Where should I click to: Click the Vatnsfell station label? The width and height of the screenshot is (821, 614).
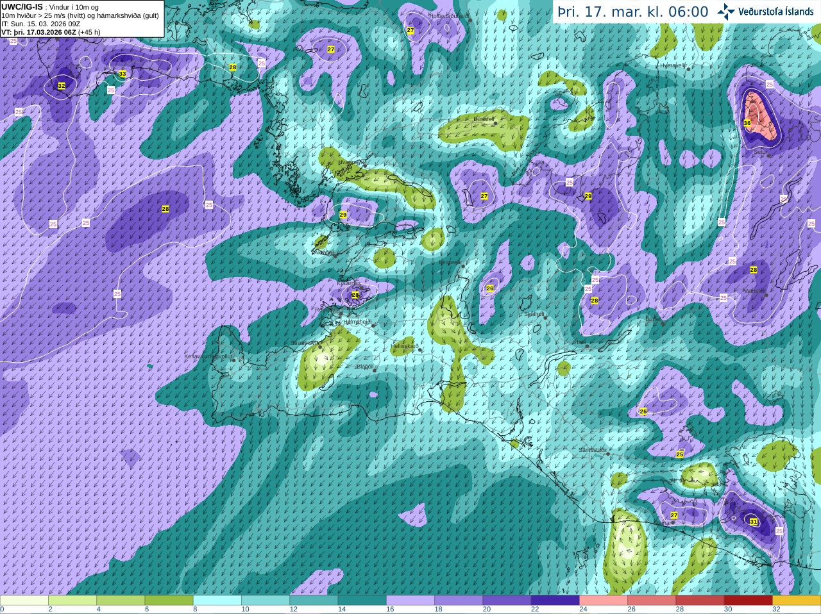[x=754, y=291]
